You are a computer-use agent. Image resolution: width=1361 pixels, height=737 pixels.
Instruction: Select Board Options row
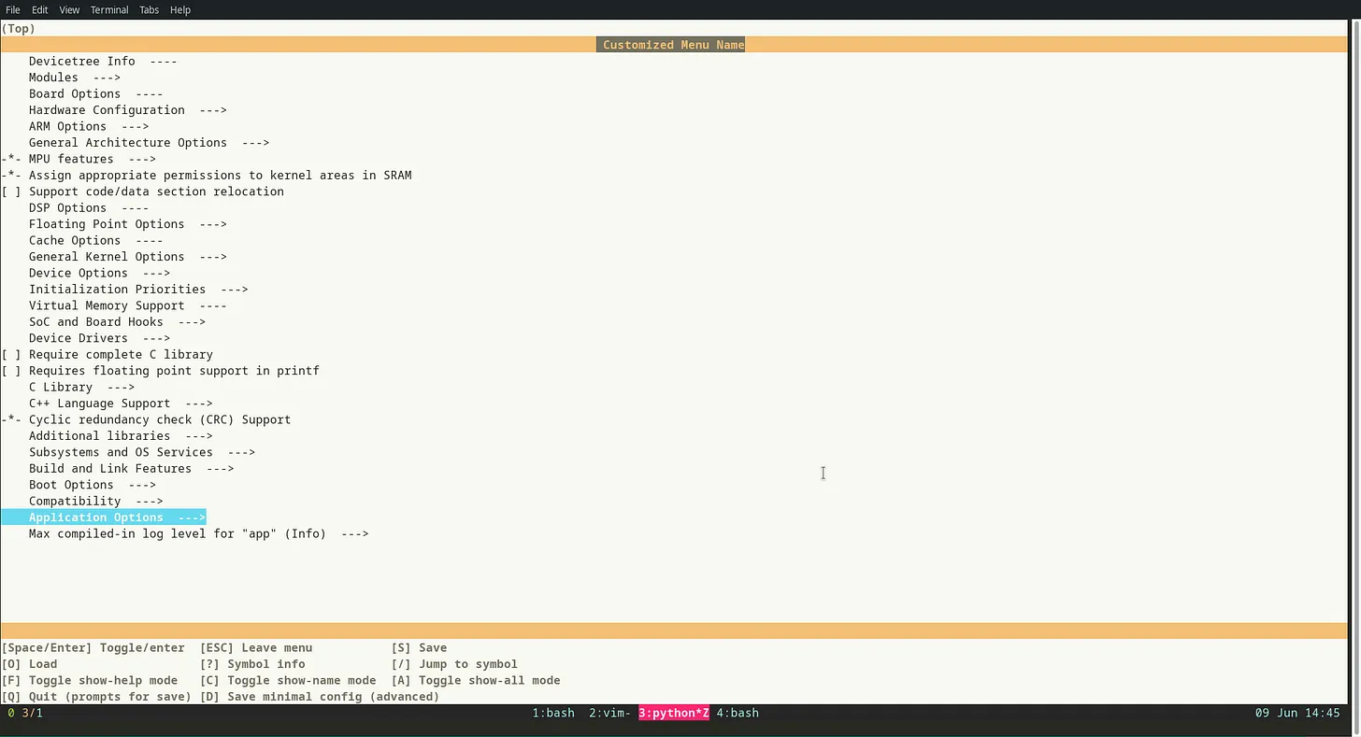[x=95, y=93]
